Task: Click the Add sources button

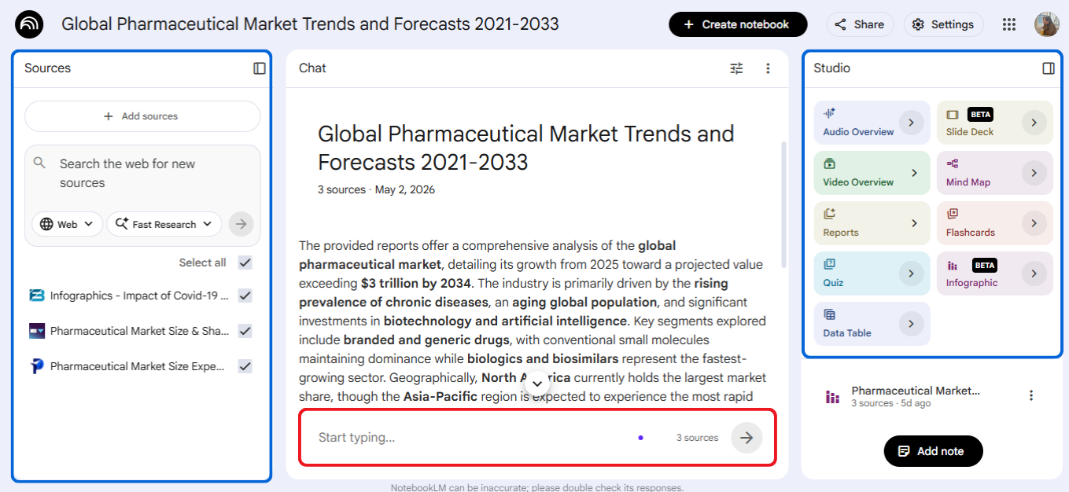Action: [142, 116]
